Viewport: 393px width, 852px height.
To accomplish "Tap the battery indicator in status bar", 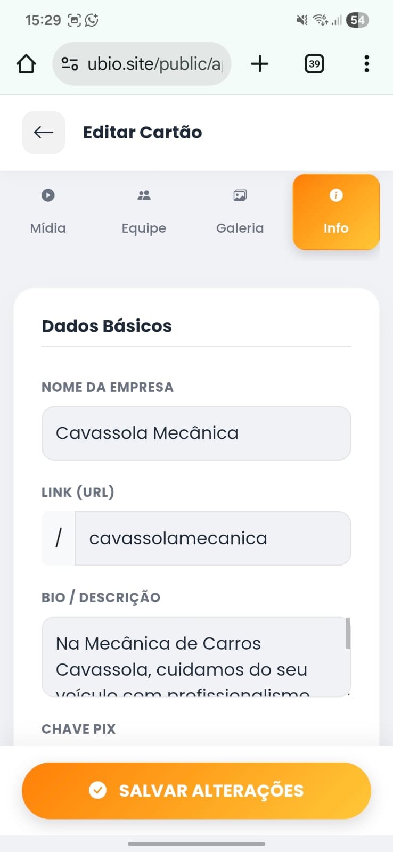I will 357,20.
